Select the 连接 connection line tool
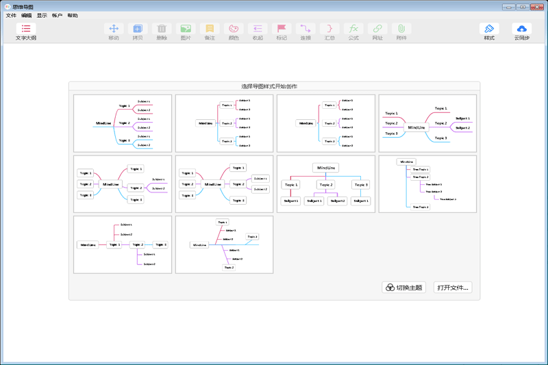This screenshot has width=548, height=365. [x=305, y=32]
